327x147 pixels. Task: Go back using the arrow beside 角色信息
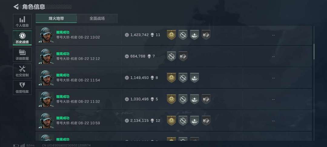tap(16, 7)
